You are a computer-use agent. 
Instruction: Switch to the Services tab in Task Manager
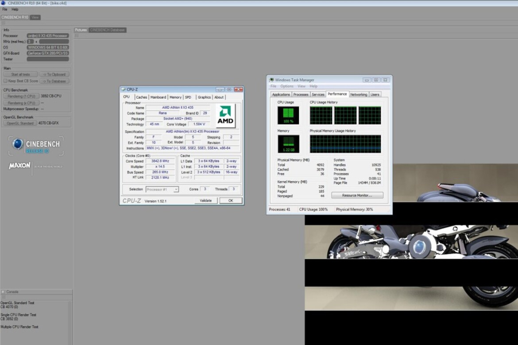[318, 94]
